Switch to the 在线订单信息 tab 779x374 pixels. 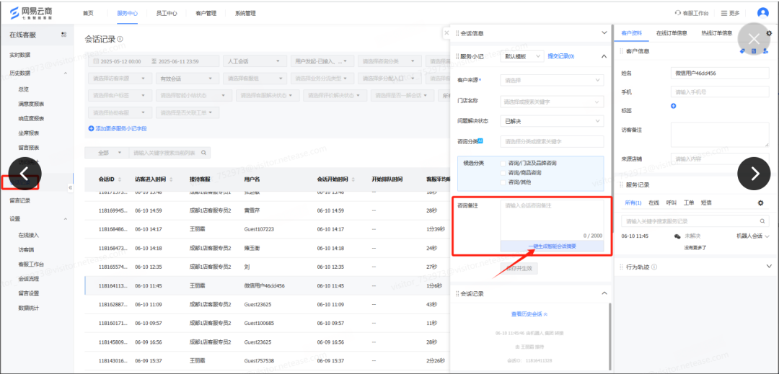click(671, 33)
